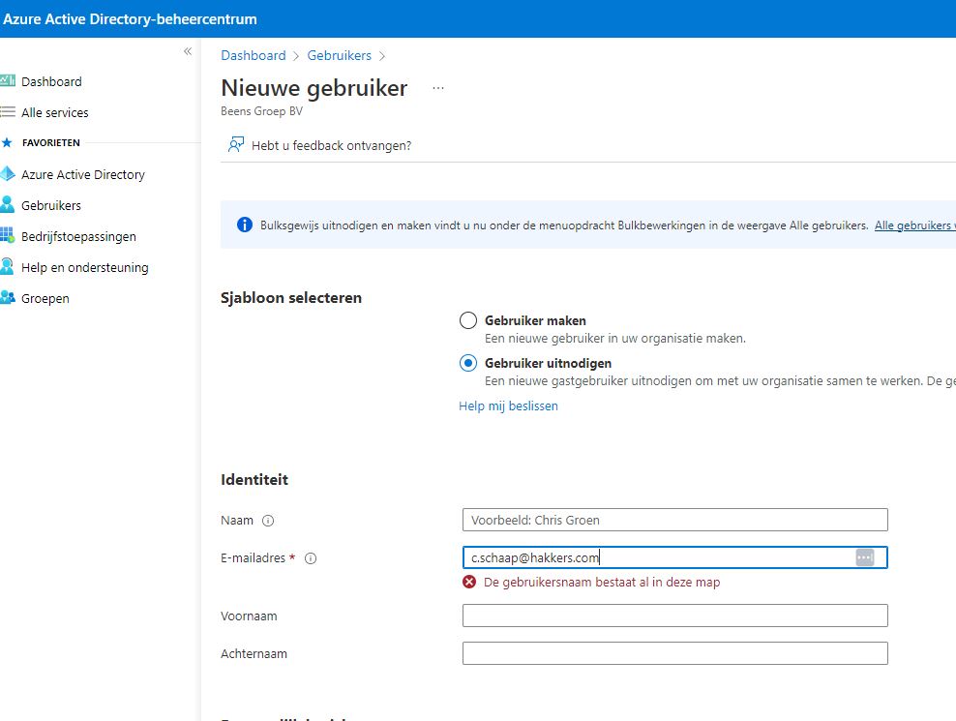Open Dashboard in the sidebar
This screenshot has height=721, width=956.
coord(51,81)
